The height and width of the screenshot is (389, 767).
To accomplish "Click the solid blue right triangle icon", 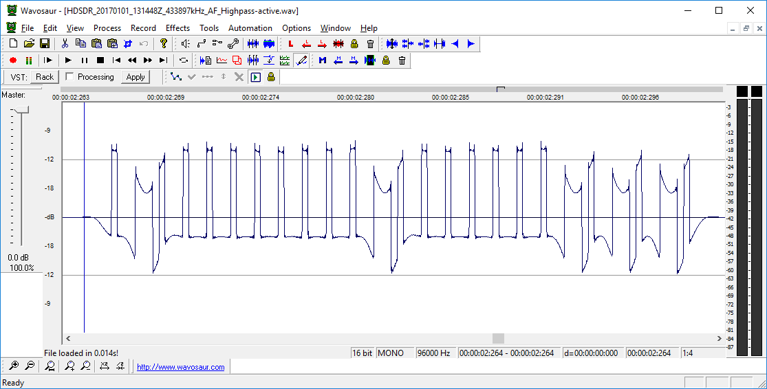I will click(471, 43).
